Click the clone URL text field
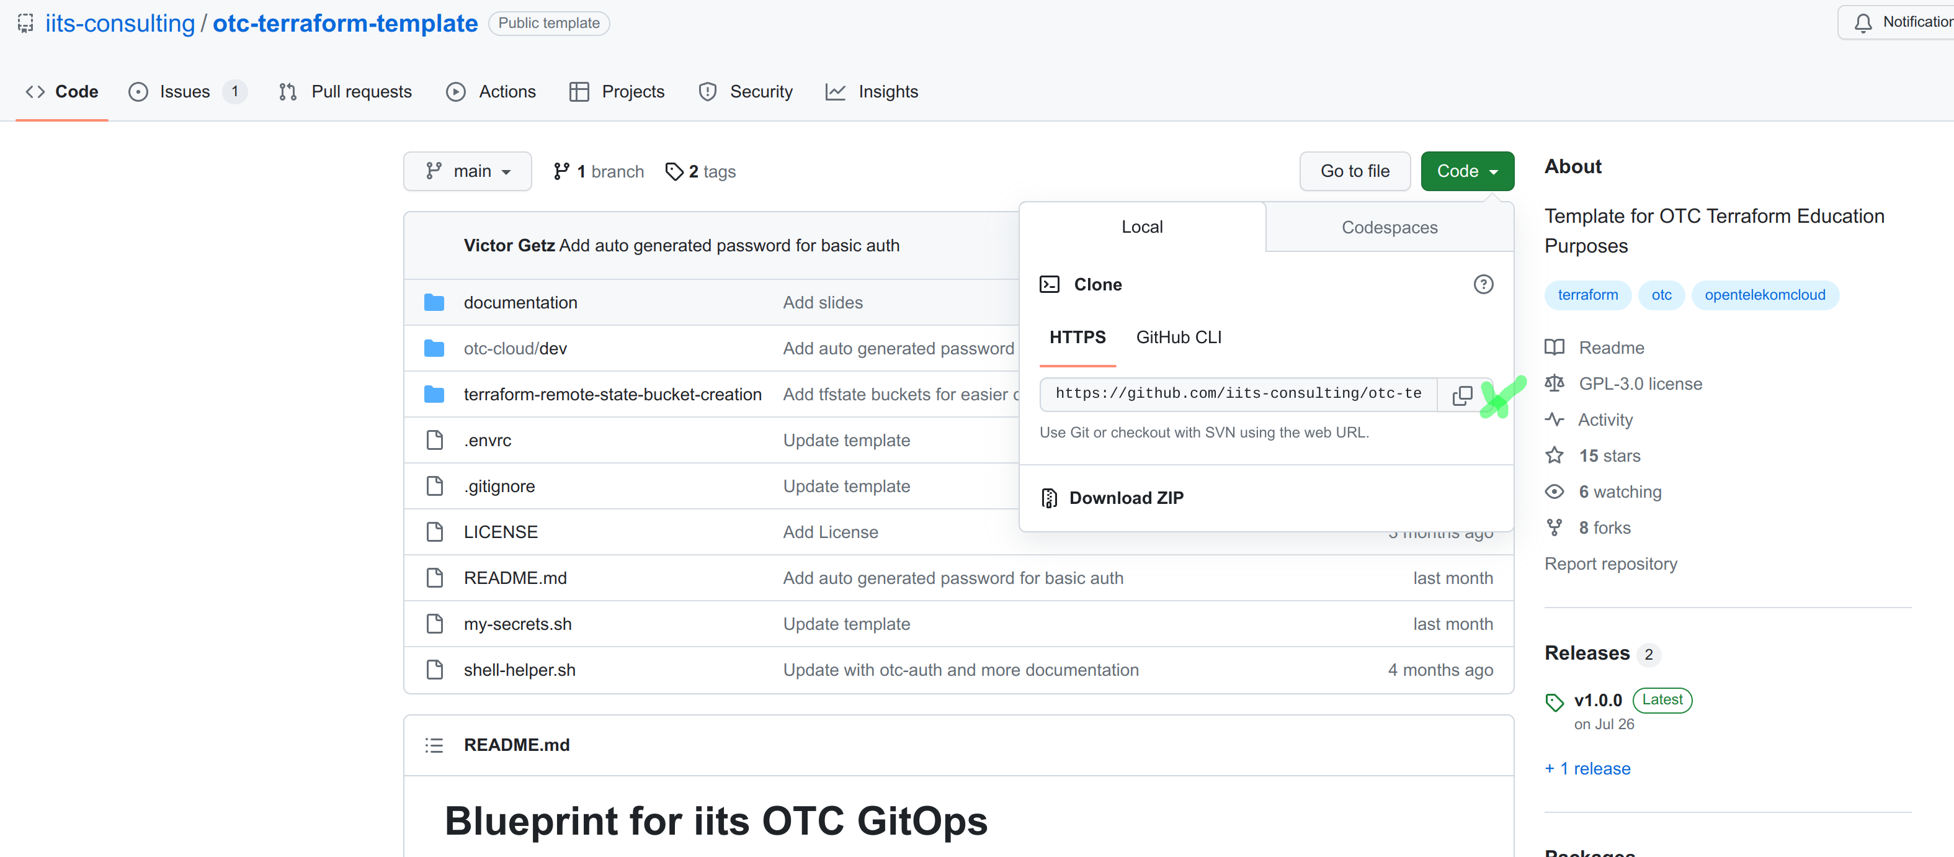Viewport: 1954px width, 857px height. click(1238, 394)
